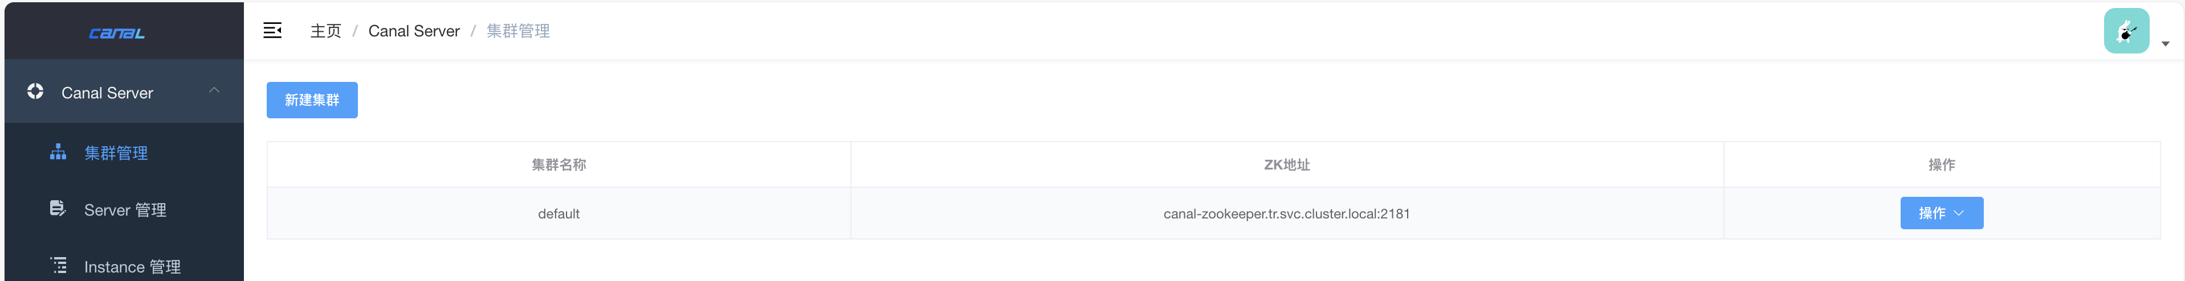Open the Server 管理 sidebar menu item
Screen dimensions: 2185x281
click(125, 210)
